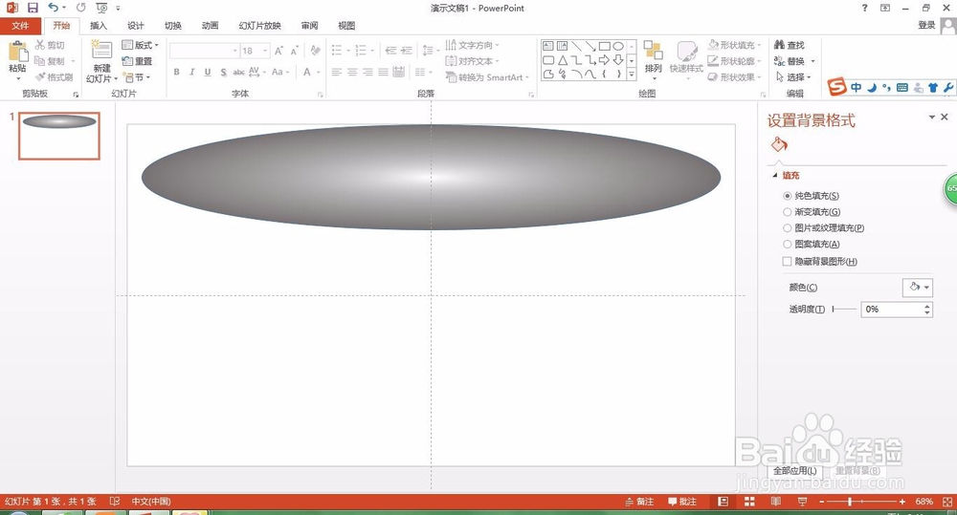The height and width of the screenshot is (515, 957).
Task: Close the Format Background pane
Action: point(945,117)
